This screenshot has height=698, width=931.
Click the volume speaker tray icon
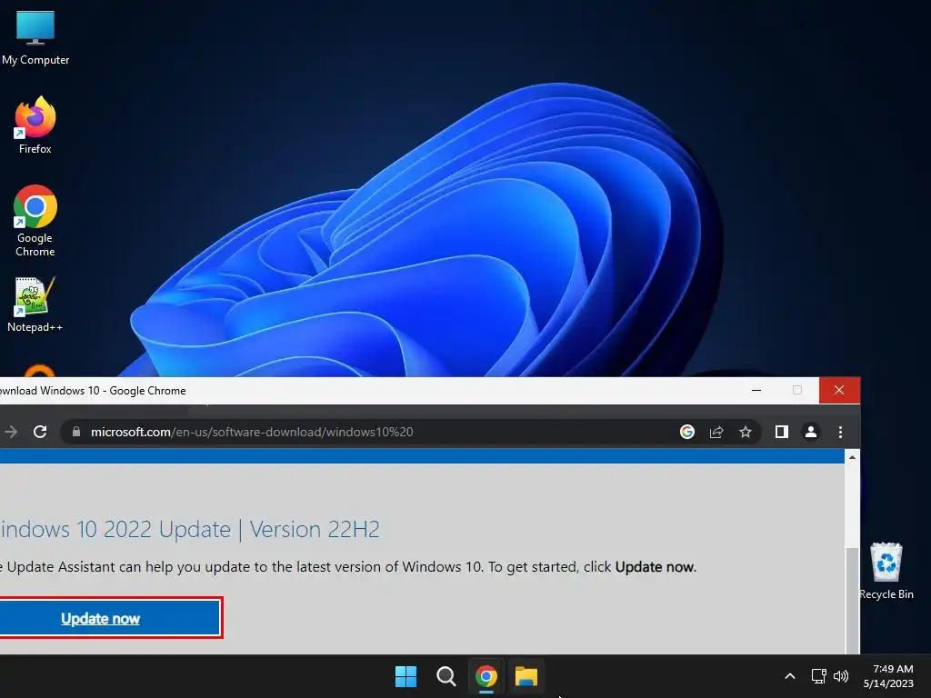[841, 676]
